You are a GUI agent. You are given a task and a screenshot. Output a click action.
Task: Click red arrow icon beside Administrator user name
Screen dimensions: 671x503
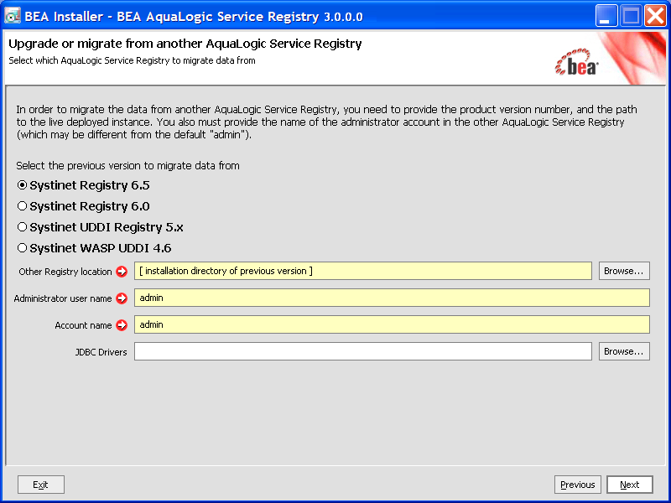click(122, 298)
